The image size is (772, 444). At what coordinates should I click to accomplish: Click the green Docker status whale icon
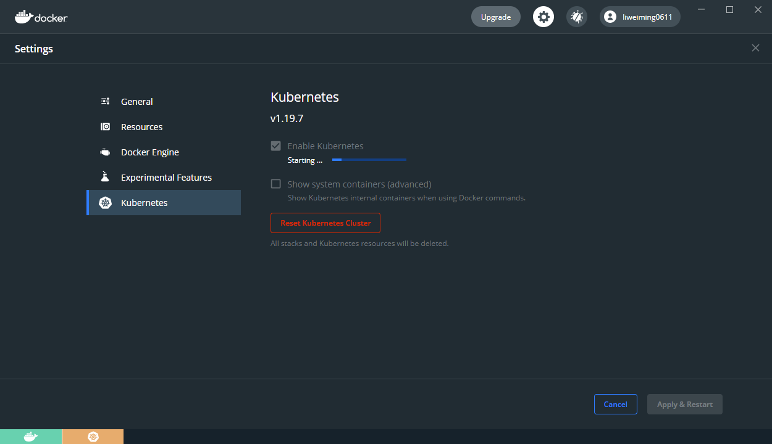[x=31, y=437]
